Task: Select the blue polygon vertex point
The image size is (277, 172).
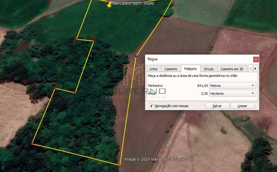Action: 136,56
